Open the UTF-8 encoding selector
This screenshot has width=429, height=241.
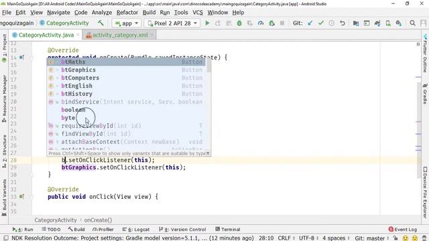click(308, 238)
